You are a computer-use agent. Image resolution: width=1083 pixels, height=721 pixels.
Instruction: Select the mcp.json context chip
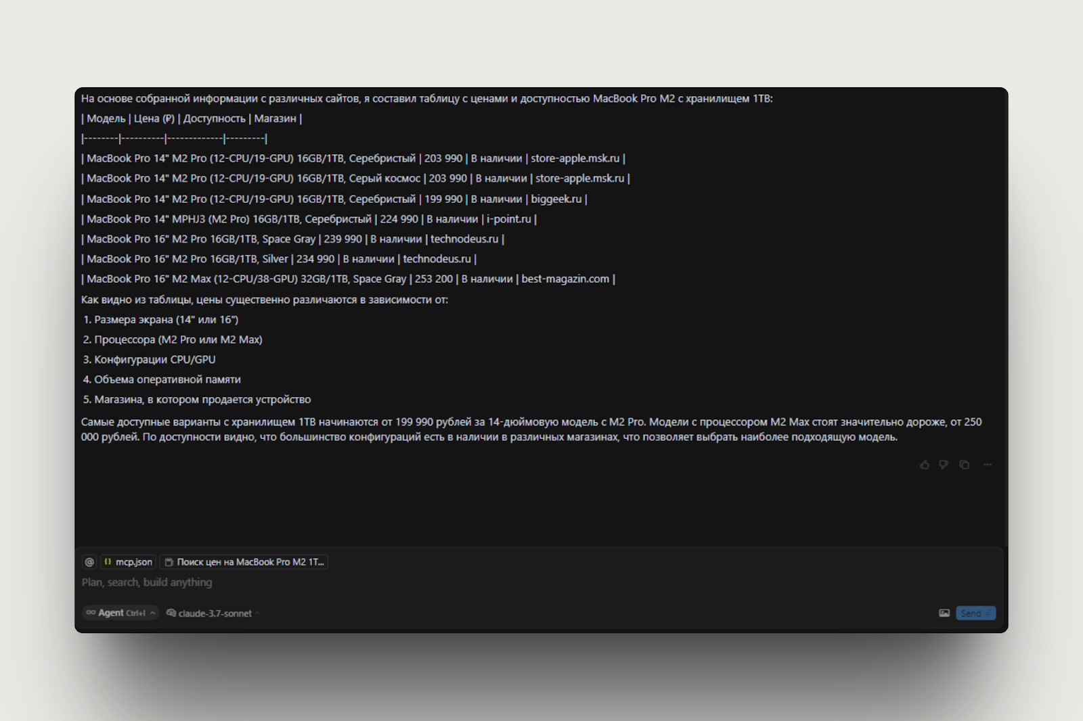[x=129, y=562]
